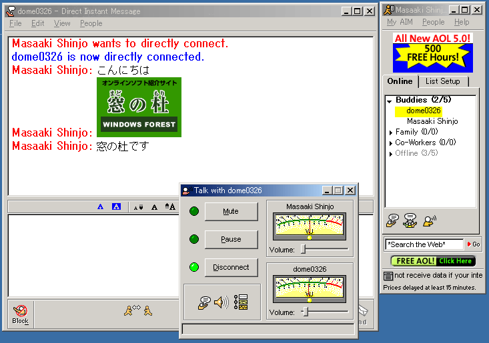This screenshot has height=343, width=489.
Task: Open the My AIM menu
Action: [400, 22]
